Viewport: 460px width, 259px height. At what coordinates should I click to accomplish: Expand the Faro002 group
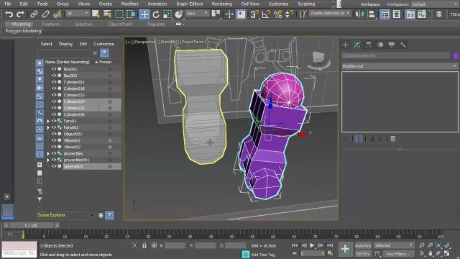click(48, 127)
